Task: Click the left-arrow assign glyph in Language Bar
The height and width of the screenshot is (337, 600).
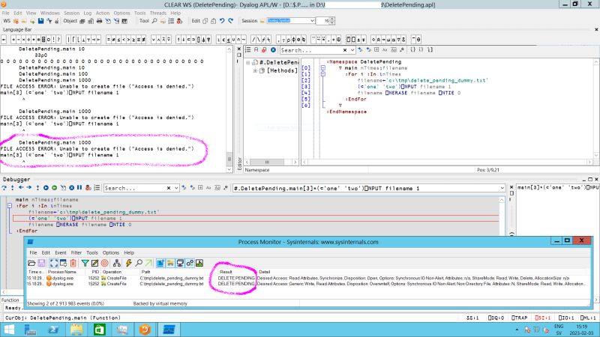Action: [4, 40]
